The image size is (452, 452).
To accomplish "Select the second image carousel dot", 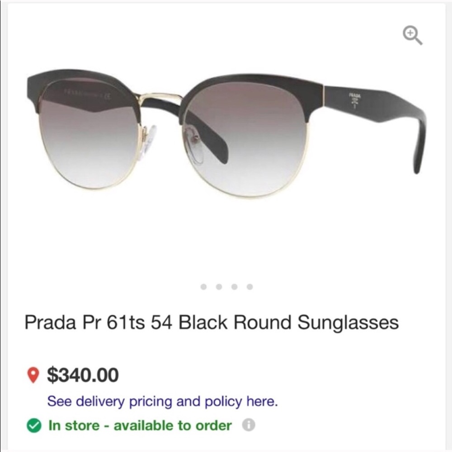I will (x=219, y=286).
